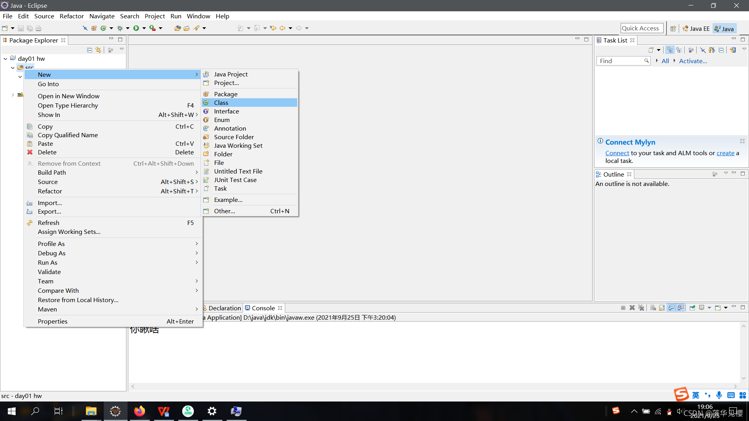
Task: Open the Window menu
Action: [x=198, y=16]
